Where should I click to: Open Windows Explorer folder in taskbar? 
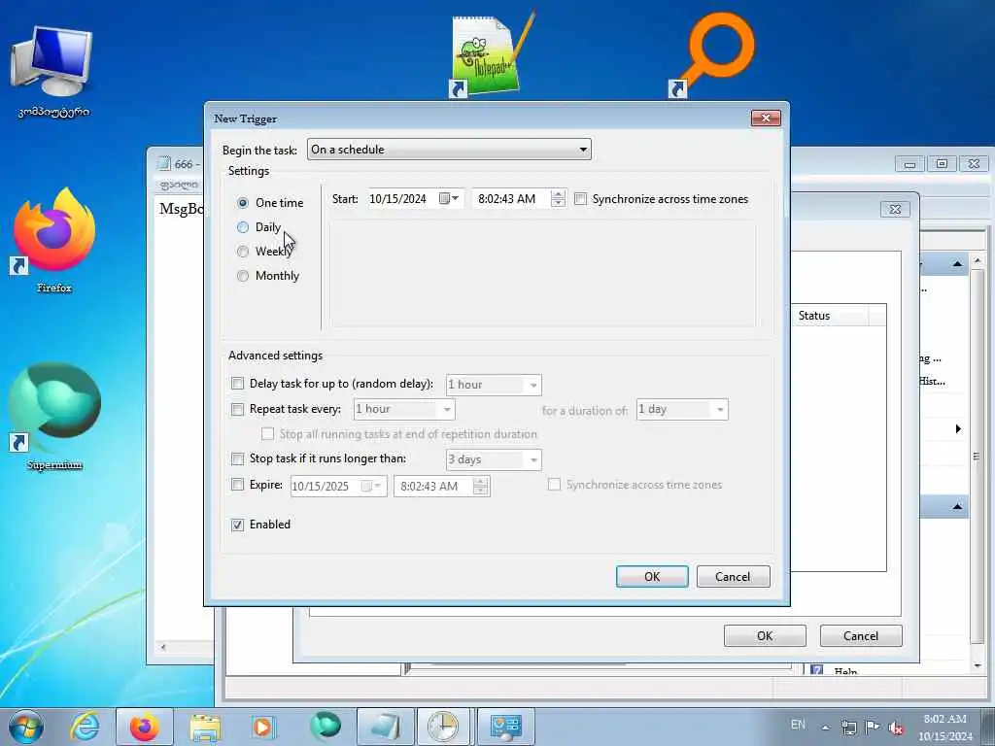(206, 727)
